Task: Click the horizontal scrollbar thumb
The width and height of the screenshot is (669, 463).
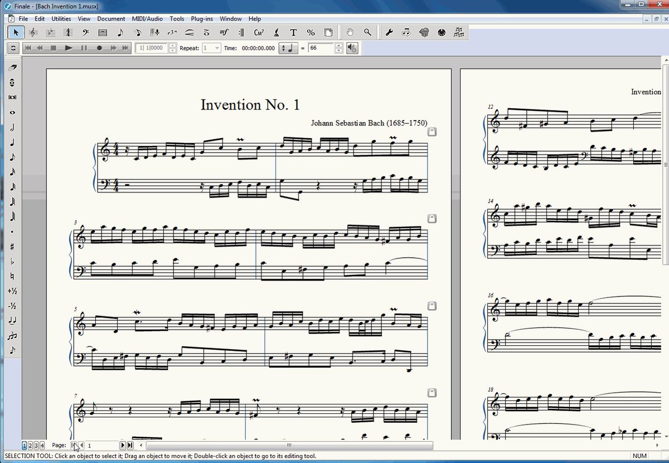Action: 289,445
